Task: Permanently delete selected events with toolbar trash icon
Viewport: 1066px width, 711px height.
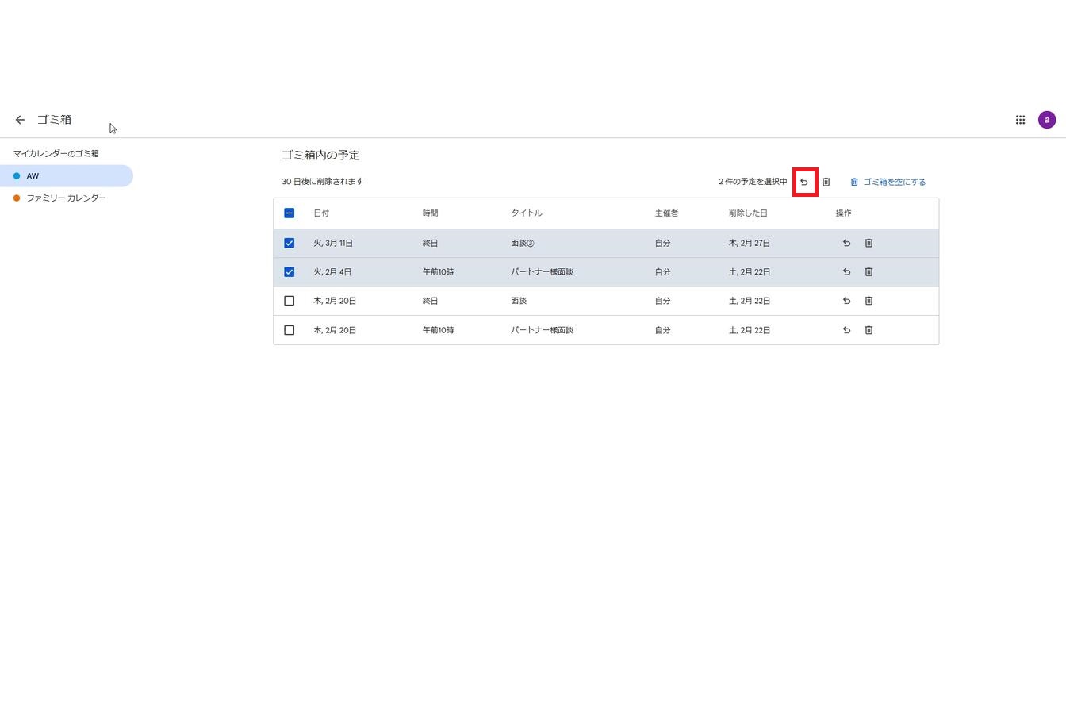Action: tap(826, 182)
